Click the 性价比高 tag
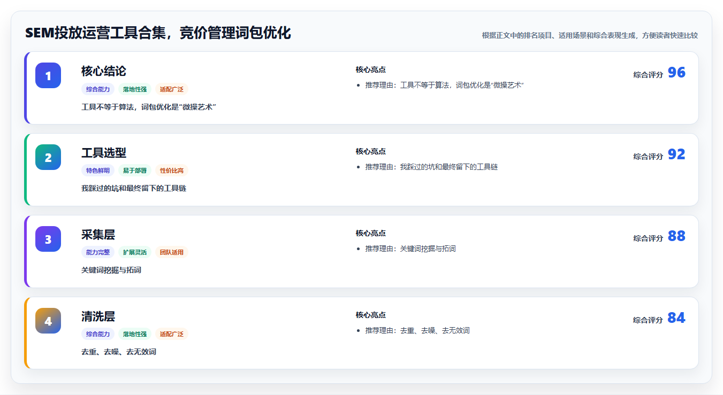This screenshot has height=395, width=723. pyautogui.click(x=172, y=171)
